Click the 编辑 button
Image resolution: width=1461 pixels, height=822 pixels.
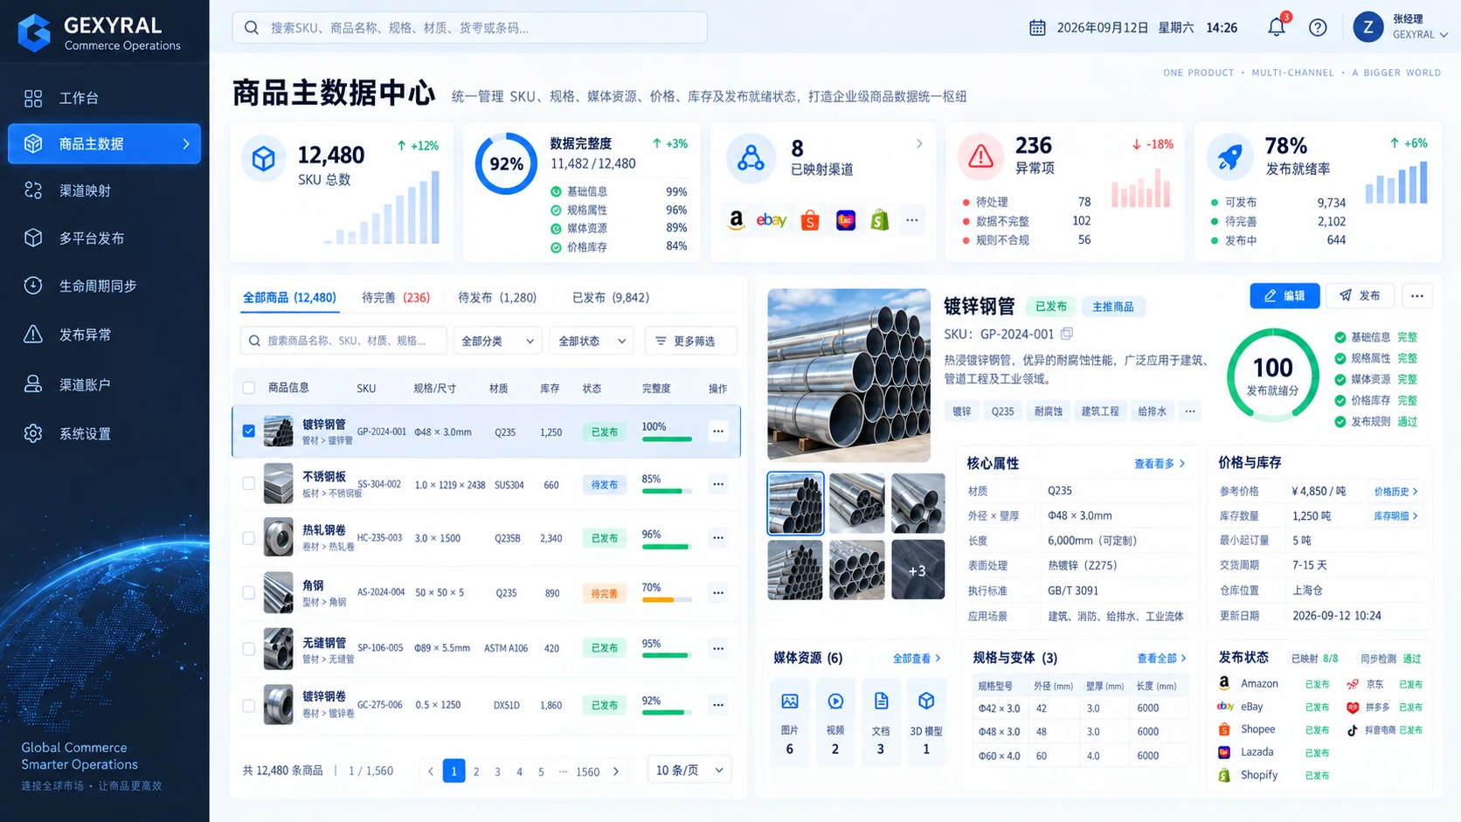pyautogui.click(x=1284, y=296)
